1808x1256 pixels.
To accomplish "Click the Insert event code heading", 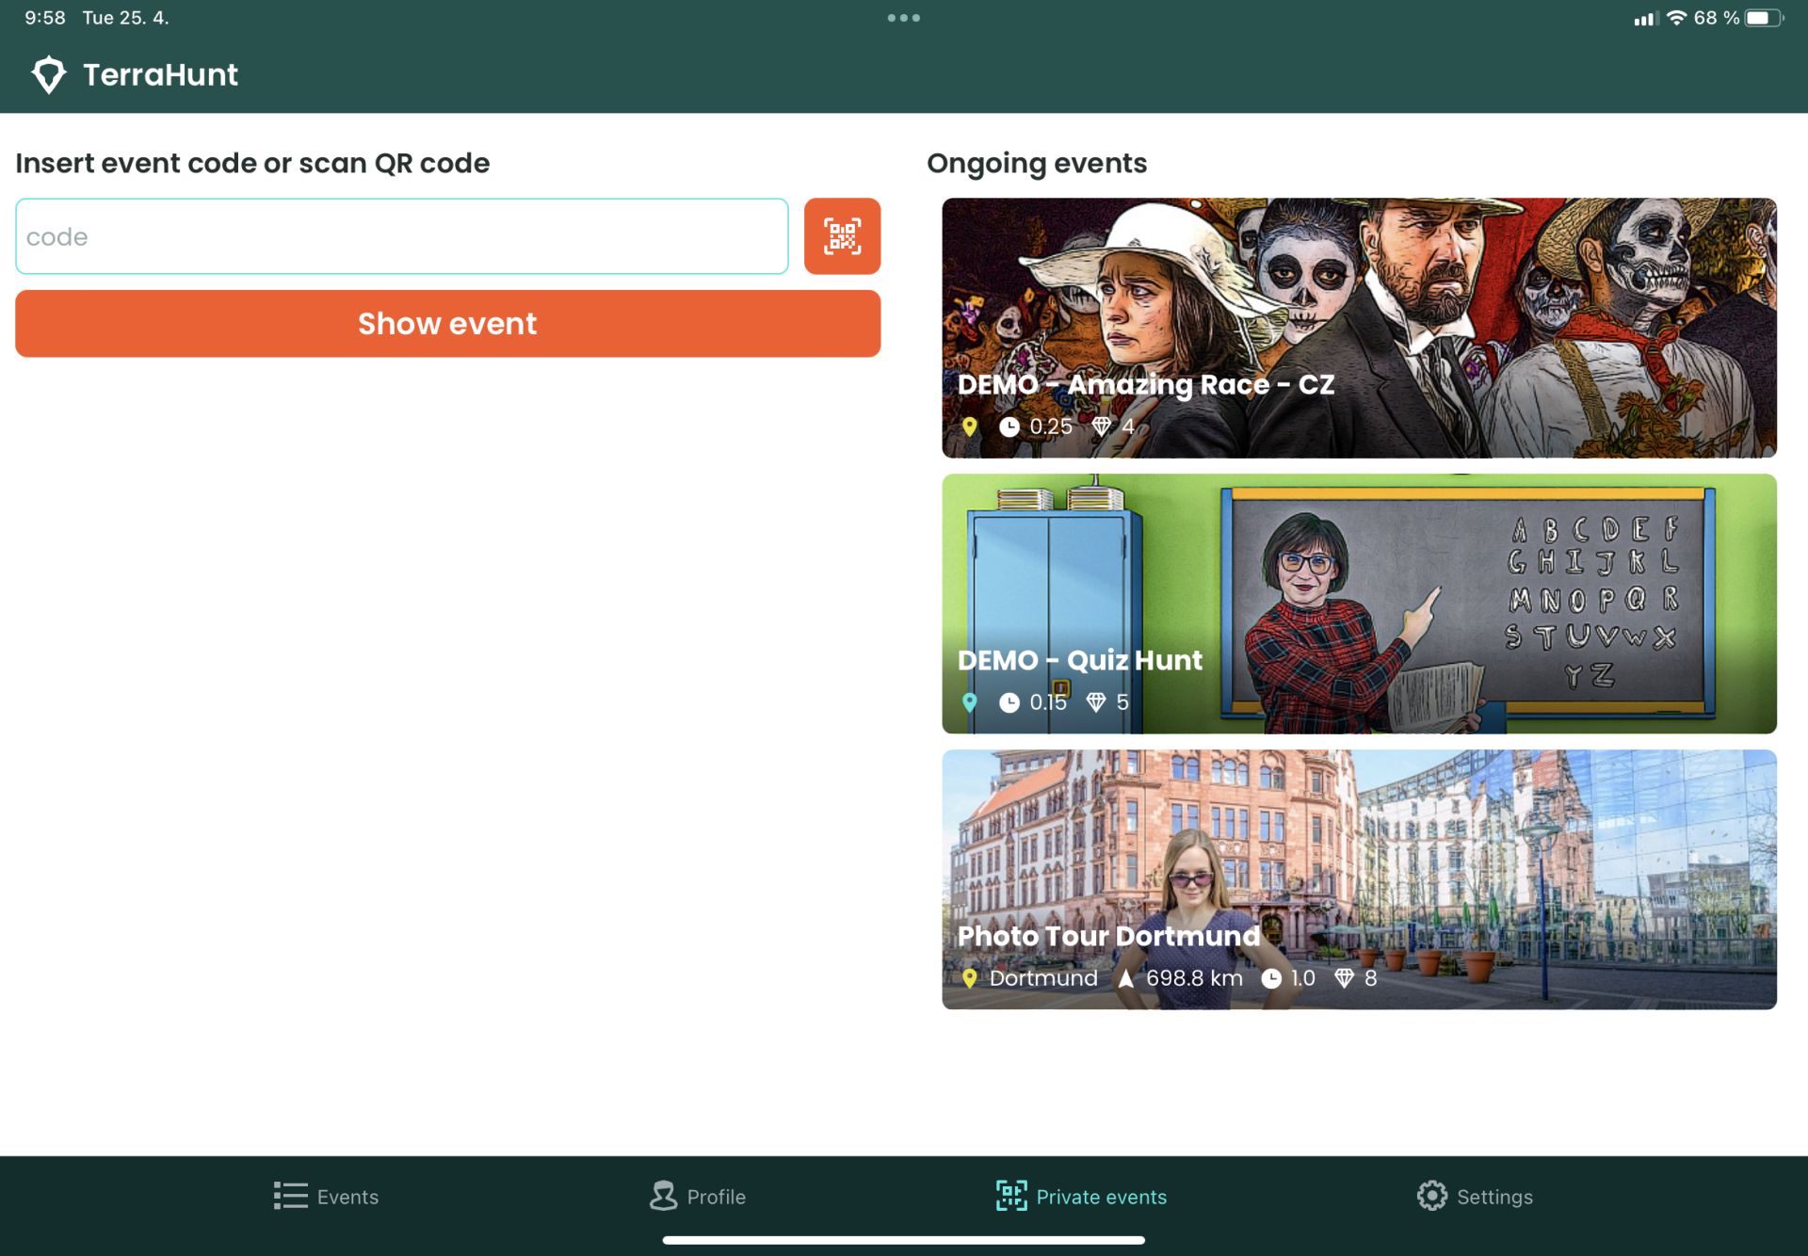I will pos(252,163).
